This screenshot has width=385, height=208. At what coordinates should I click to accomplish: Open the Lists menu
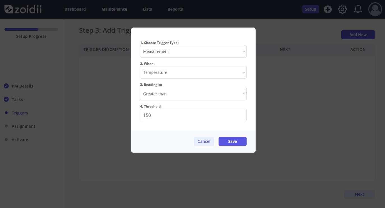click(147, 9)
